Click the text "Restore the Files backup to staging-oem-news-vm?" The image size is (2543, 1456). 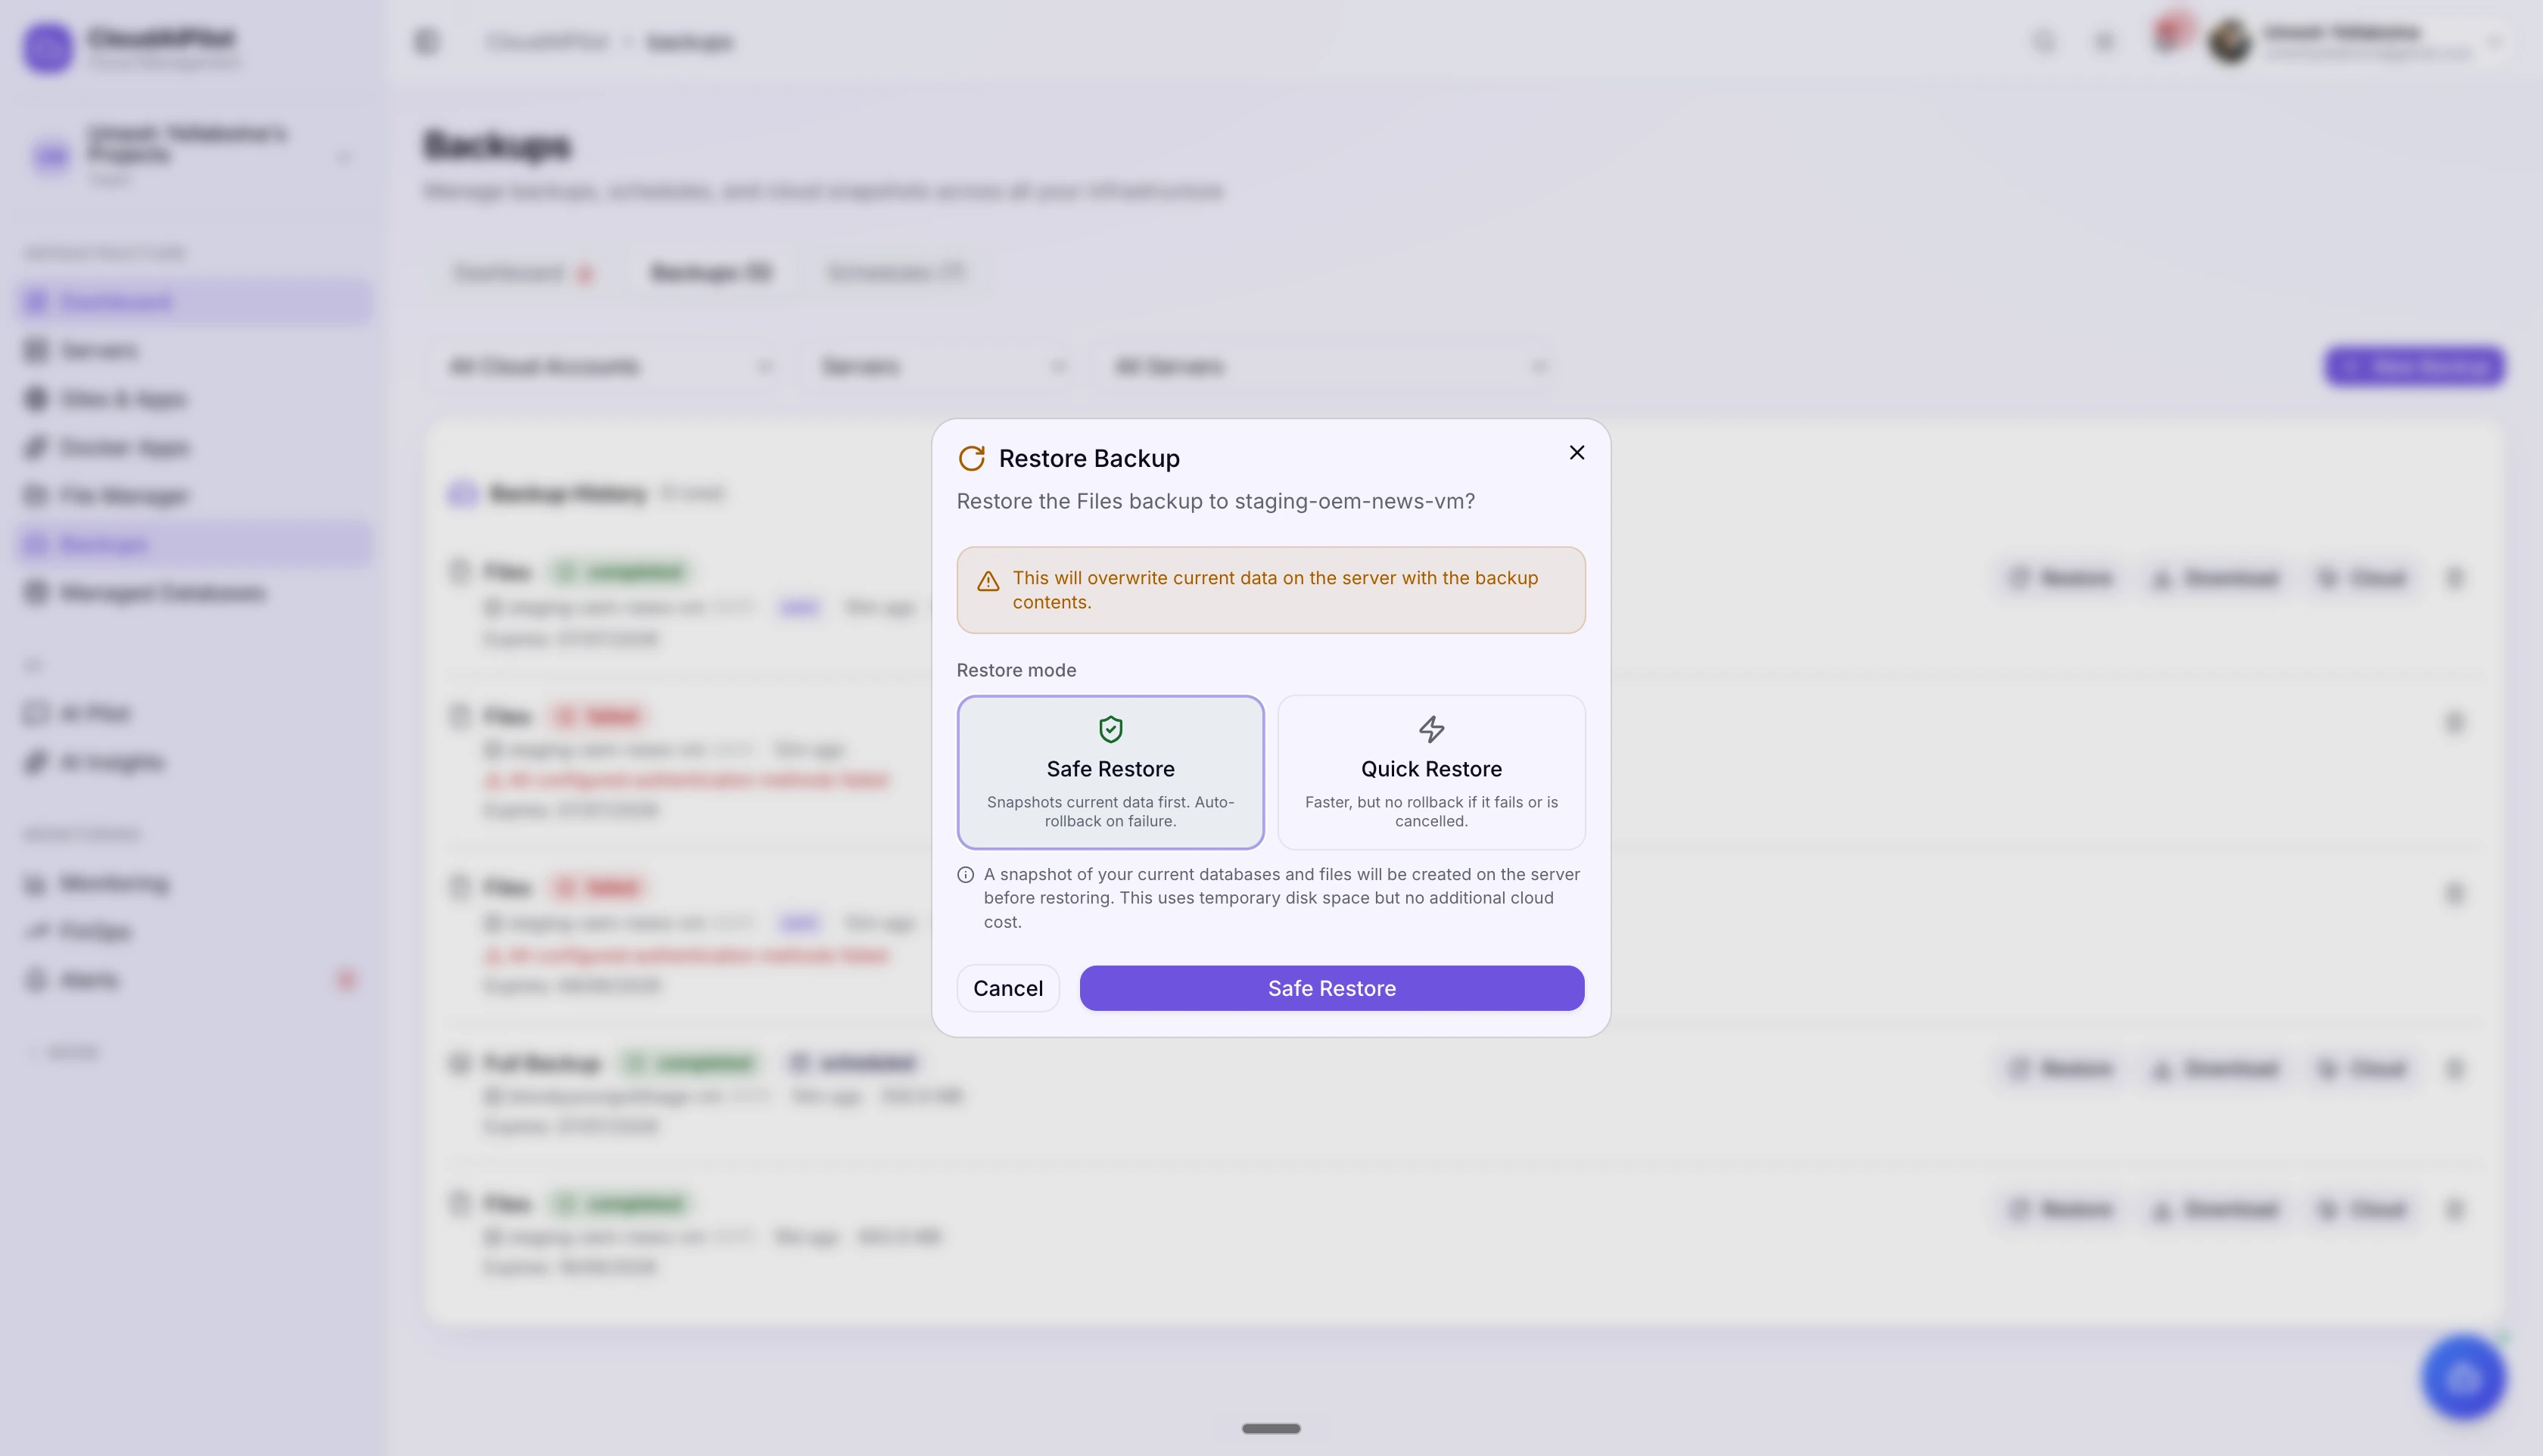coord(1216,501)
